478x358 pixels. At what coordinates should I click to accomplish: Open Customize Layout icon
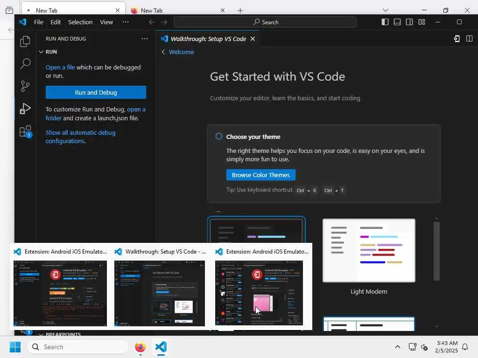pyautogui.click(x=422, y=22)
